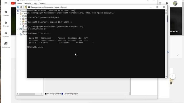Image resolution: width=184 pixels, height=103 pixels.
Task: Click the 'Не распределена' legend label
Action: point(54,94)
